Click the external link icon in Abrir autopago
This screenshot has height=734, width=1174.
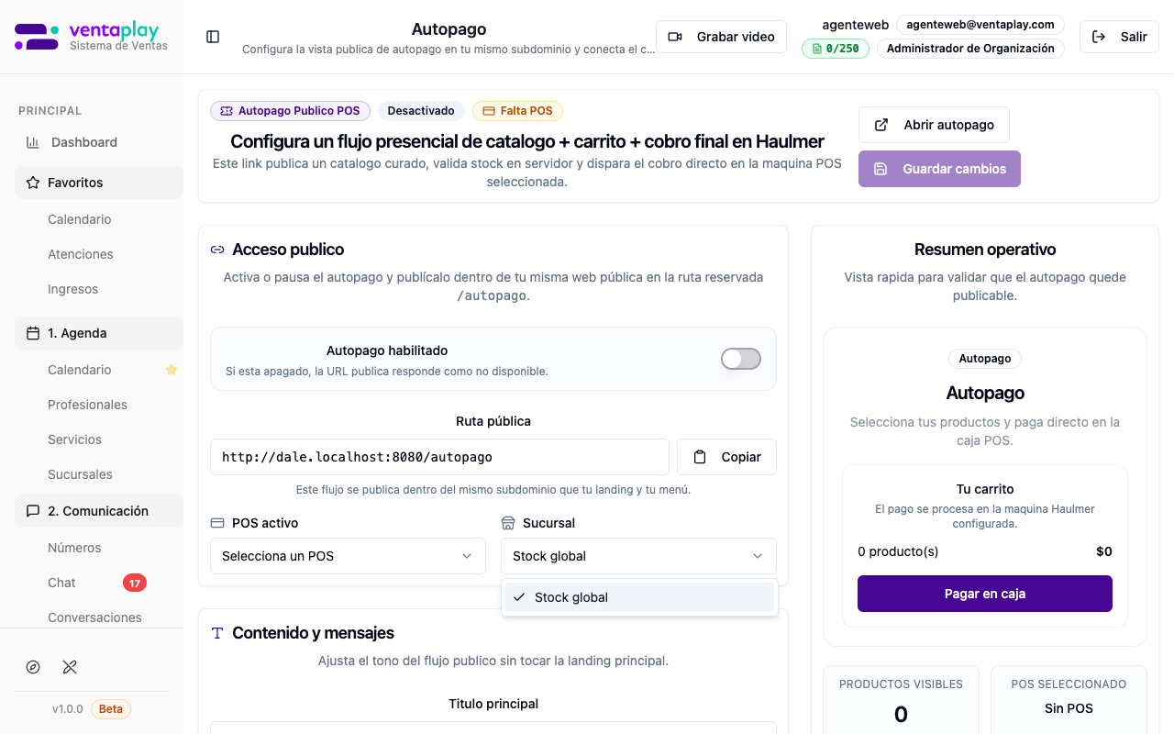pyautogui.click(x=881, y=125)
